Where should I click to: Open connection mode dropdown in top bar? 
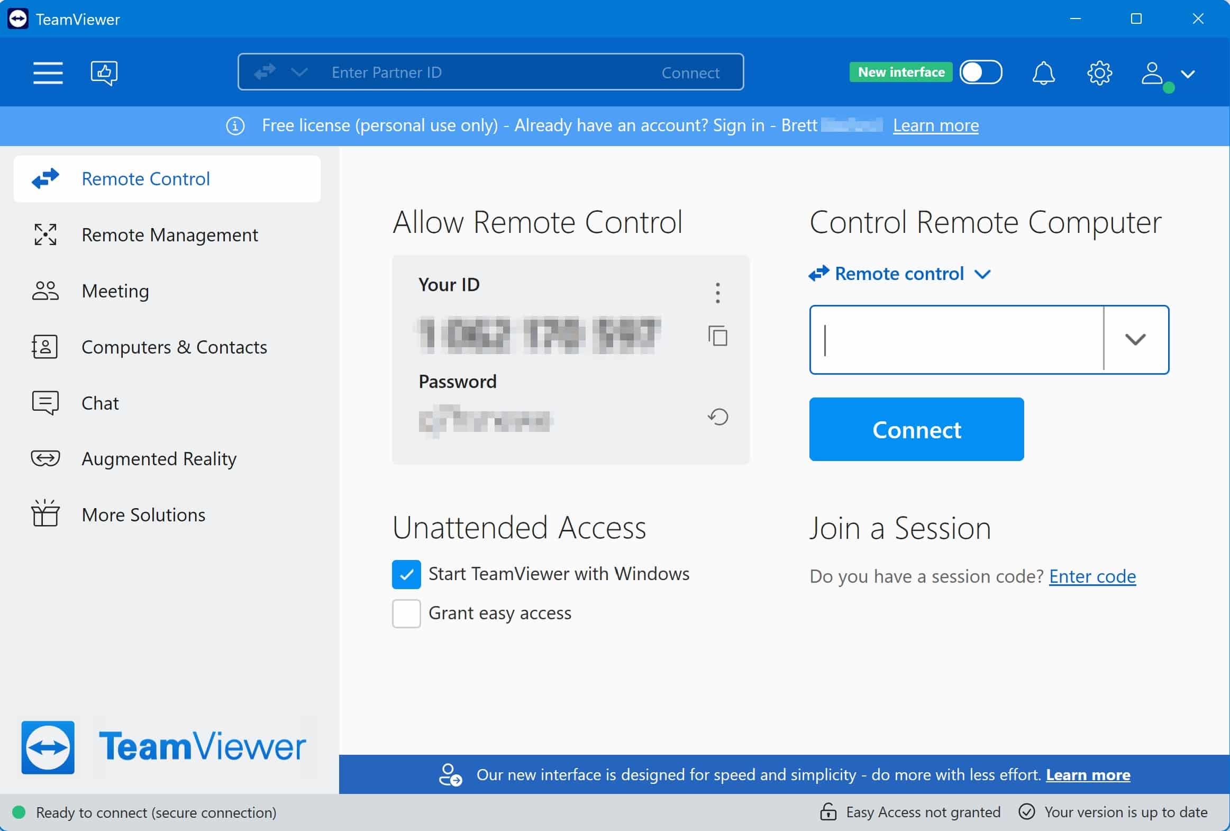pos(299,72)
